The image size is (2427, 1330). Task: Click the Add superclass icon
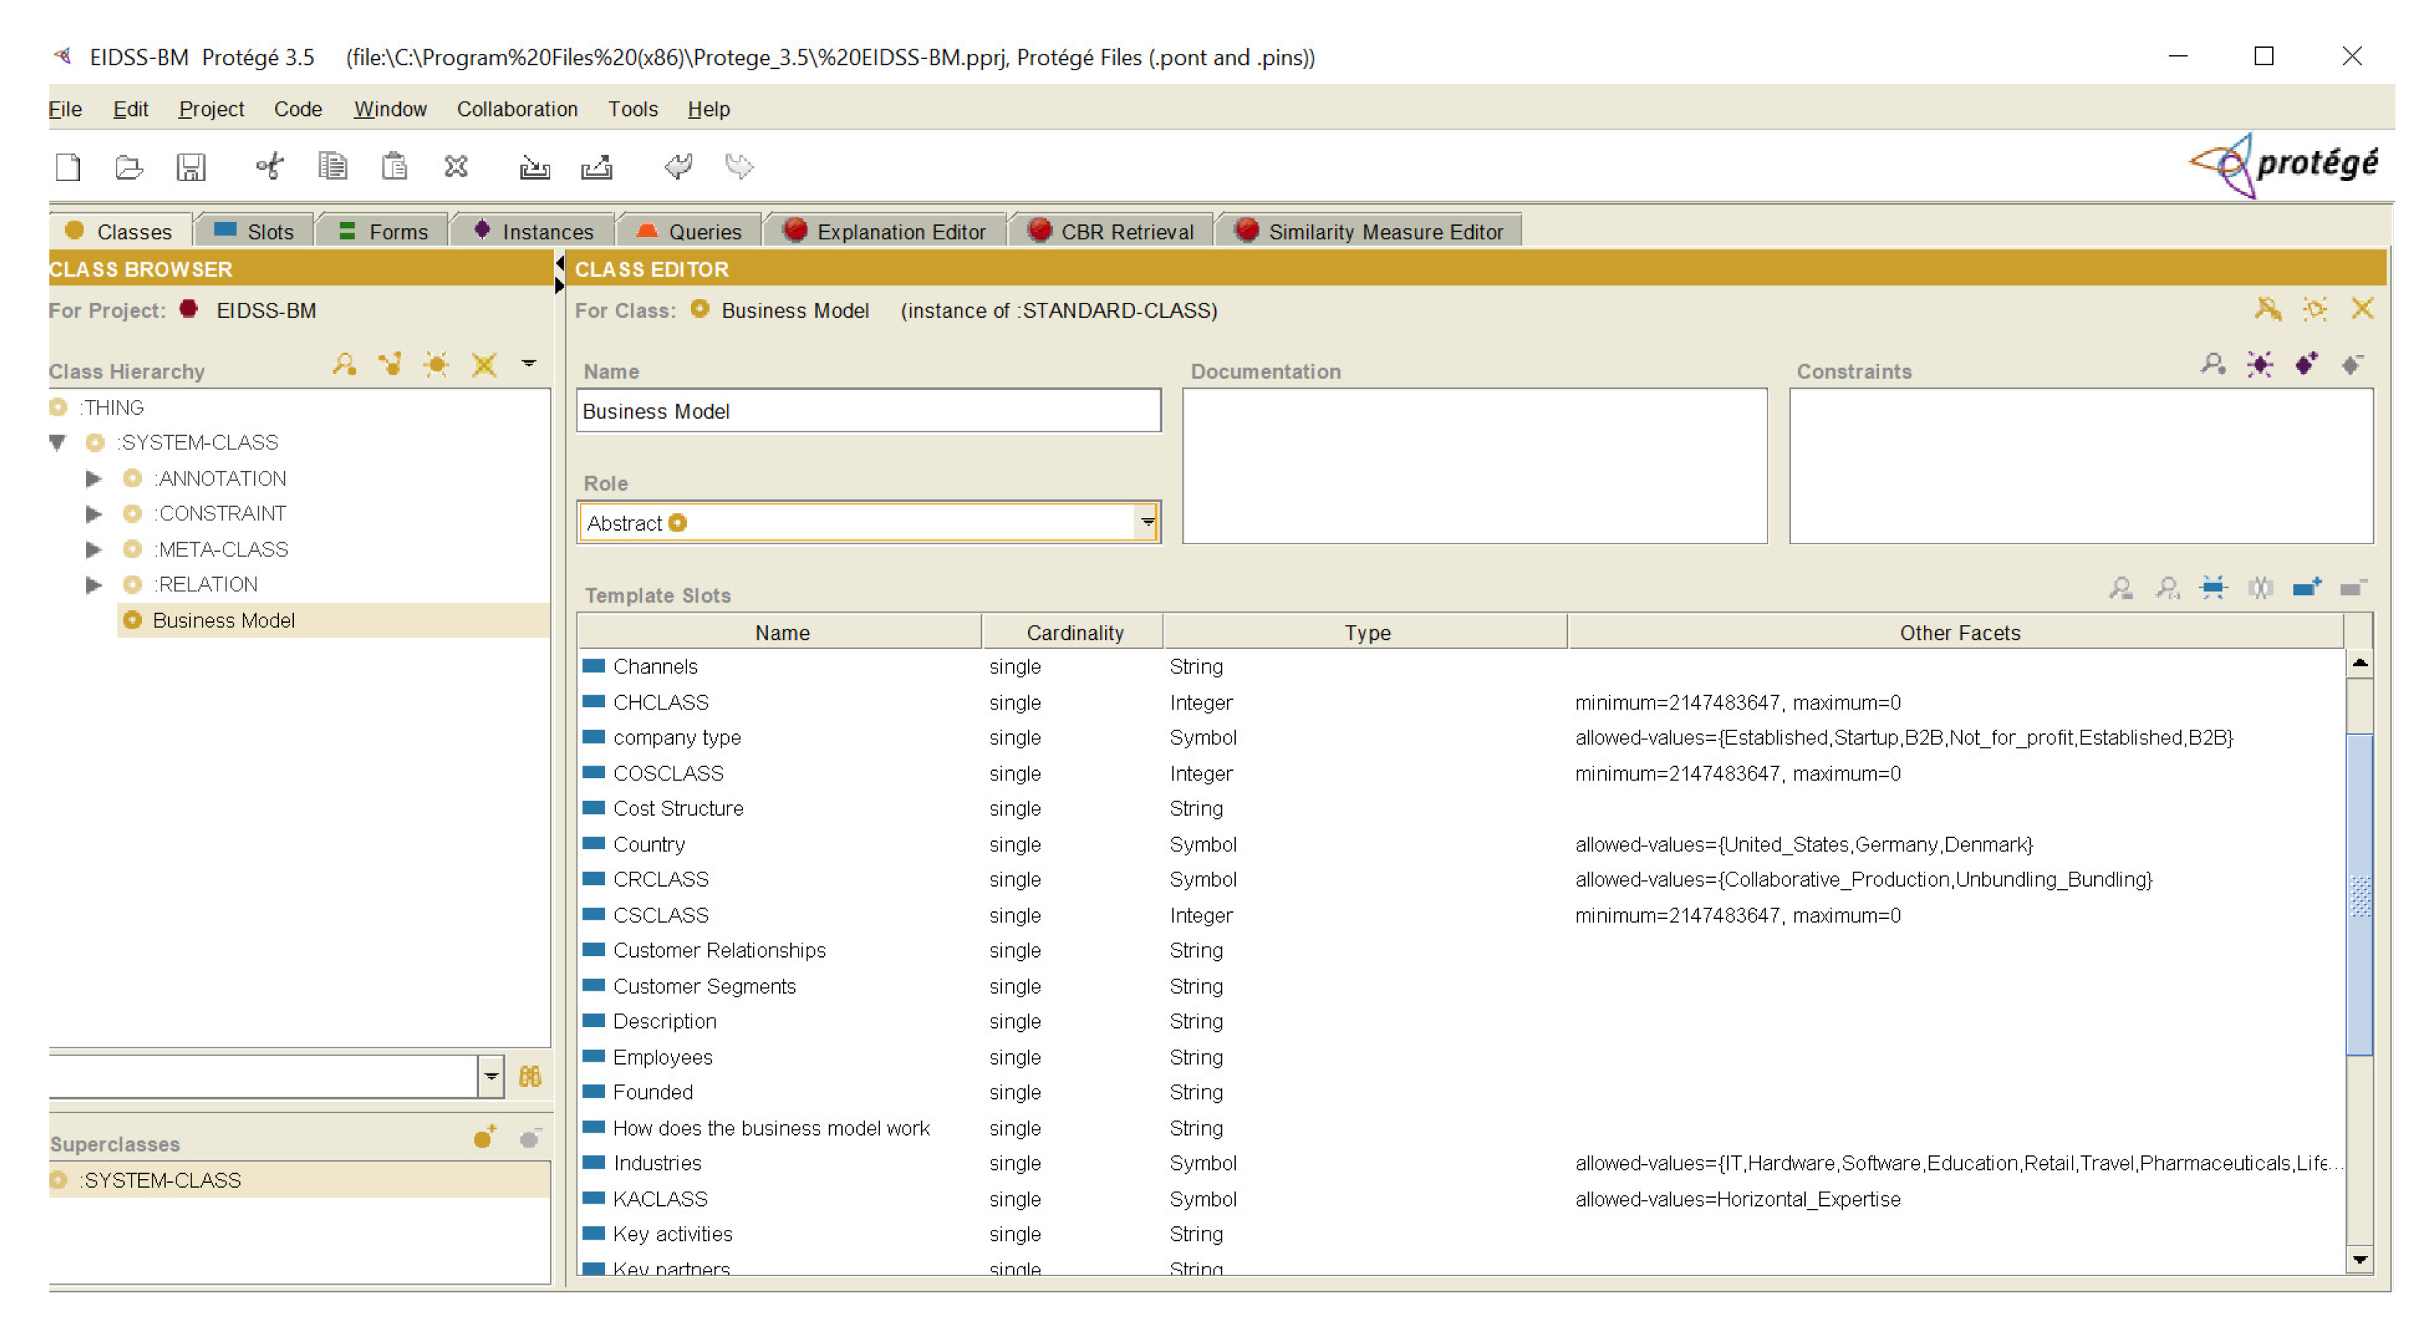(x=485, y=1138)
